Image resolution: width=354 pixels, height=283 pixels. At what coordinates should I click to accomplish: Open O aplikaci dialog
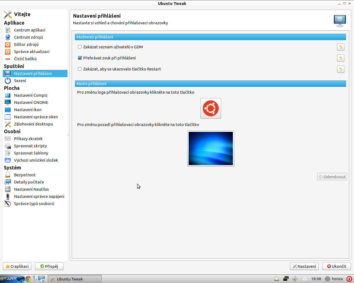(x=17, y=266)
